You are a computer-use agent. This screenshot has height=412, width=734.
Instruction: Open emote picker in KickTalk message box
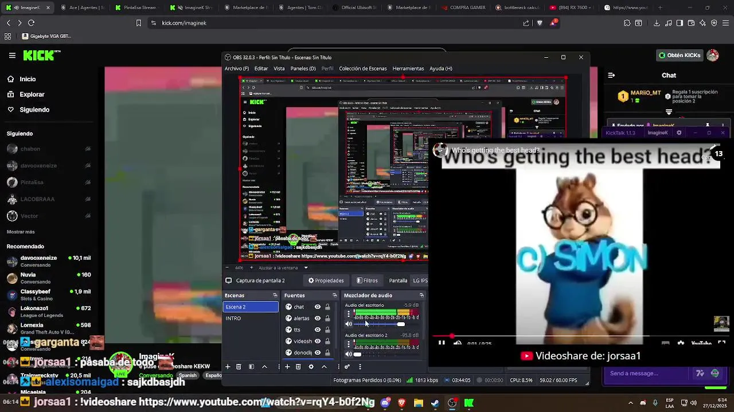click(715, 373)
